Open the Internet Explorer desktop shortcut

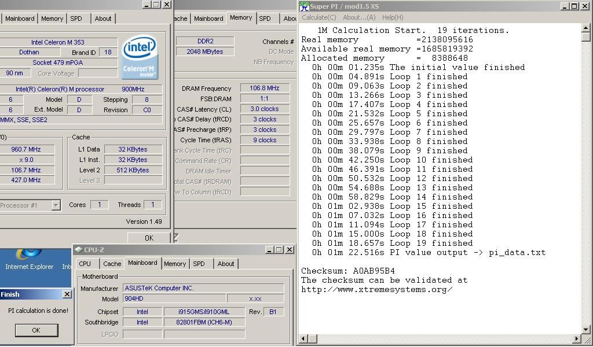(29, 260)
